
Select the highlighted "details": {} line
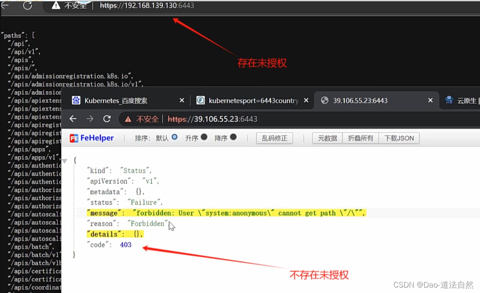tap(115, 234)
